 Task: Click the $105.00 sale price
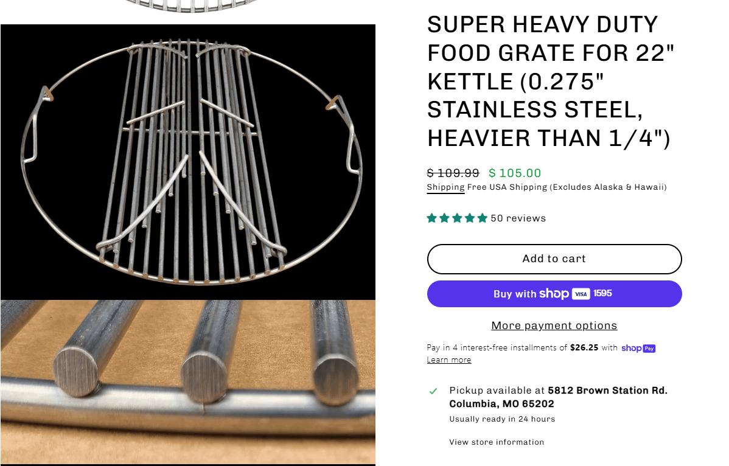pyautogui.click(x=515, y=173)
